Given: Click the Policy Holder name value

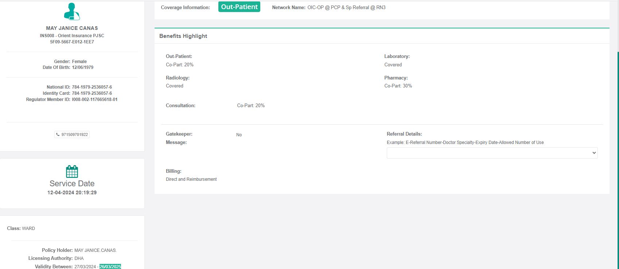Looking at the screenshot, I should [95, 250].
